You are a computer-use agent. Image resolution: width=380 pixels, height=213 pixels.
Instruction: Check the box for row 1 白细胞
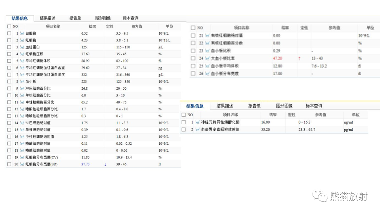9,33
